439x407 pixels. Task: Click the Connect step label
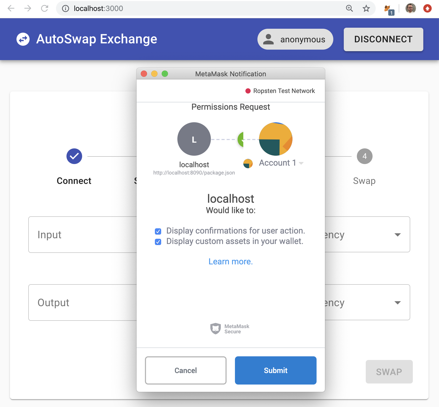[74, 181]
